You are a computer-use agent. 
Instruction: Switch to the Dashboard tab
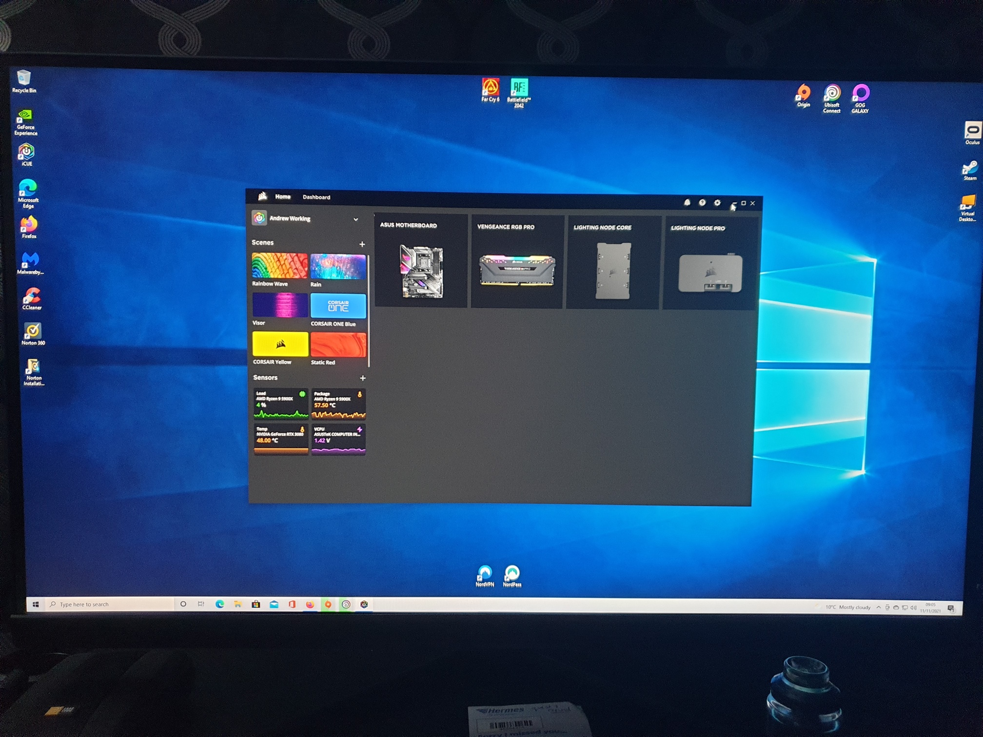tap(316, 197)
